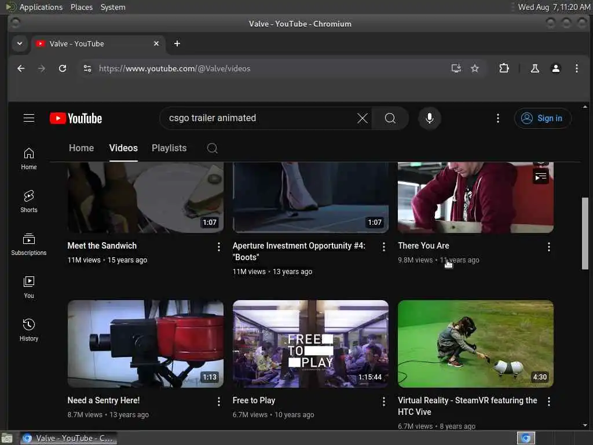Open the Extensions puzzle icon
The height and width of the screenshot is (445, 593).
(x=504, y=68)
